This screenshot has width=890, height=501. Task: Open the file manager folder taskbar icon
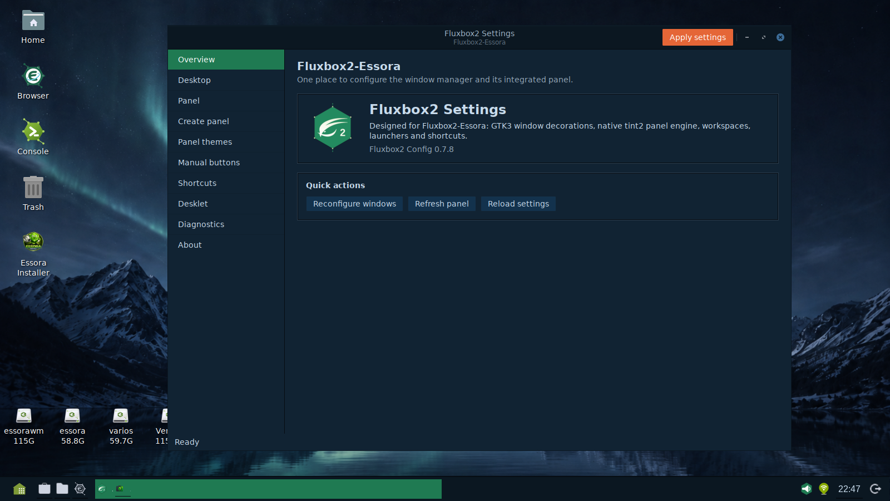point(62,489)
